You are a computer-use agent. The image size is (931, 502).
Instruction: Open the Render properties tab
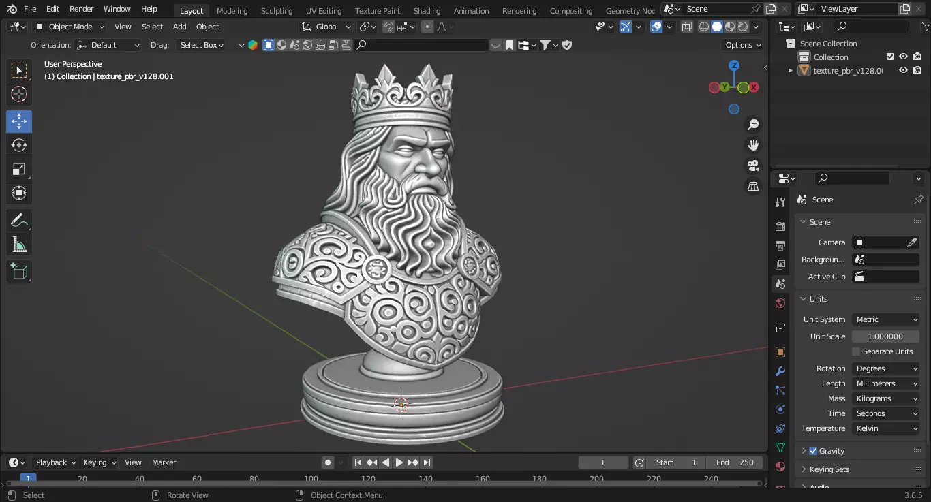pos(780,226)
